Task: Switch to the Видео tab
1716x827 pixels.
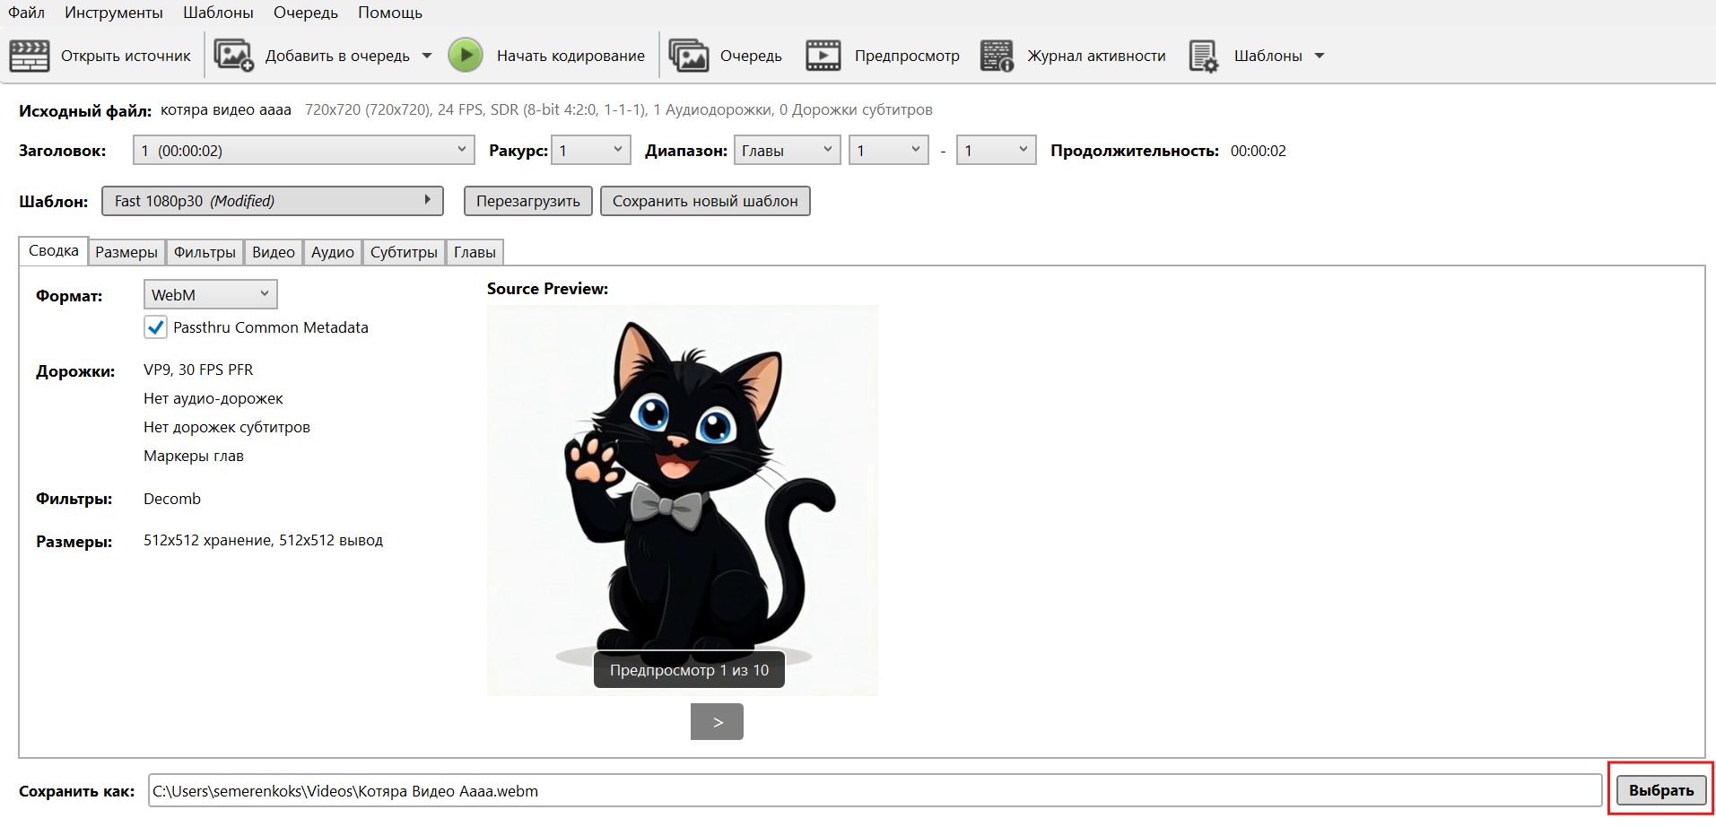Action: coord(273,252)
